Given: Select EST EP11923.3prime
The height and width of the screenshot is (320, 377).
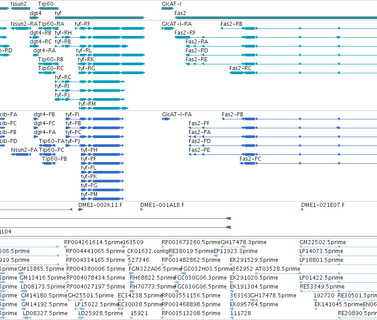Looking at the screenshot, I should (236, 251).
